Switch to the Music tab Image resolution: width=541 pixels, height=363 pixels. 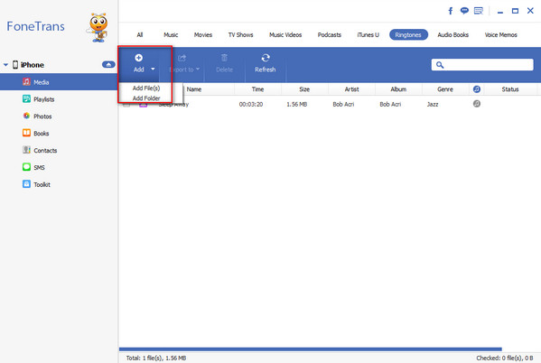coord(171,35)
